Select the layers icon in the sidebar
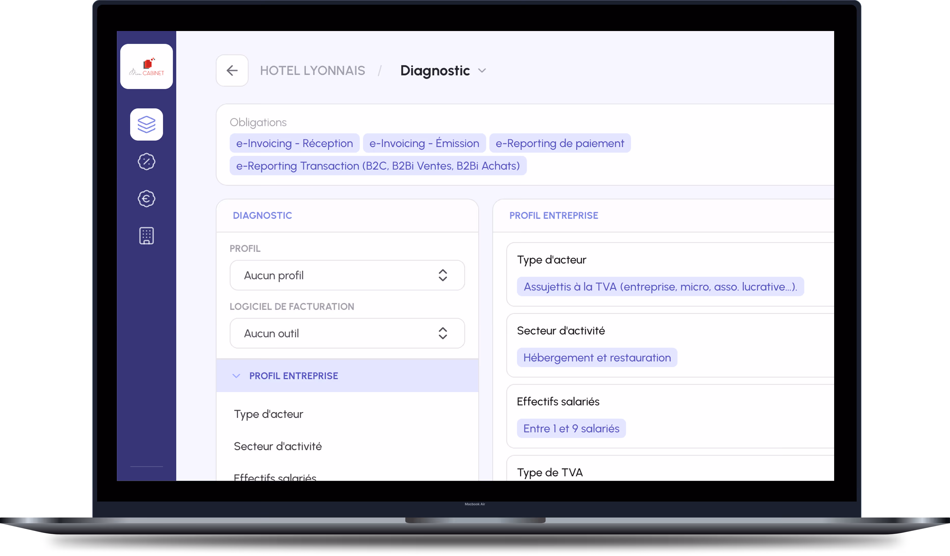The width and height of the screenshot is (950, 556). 146,124
